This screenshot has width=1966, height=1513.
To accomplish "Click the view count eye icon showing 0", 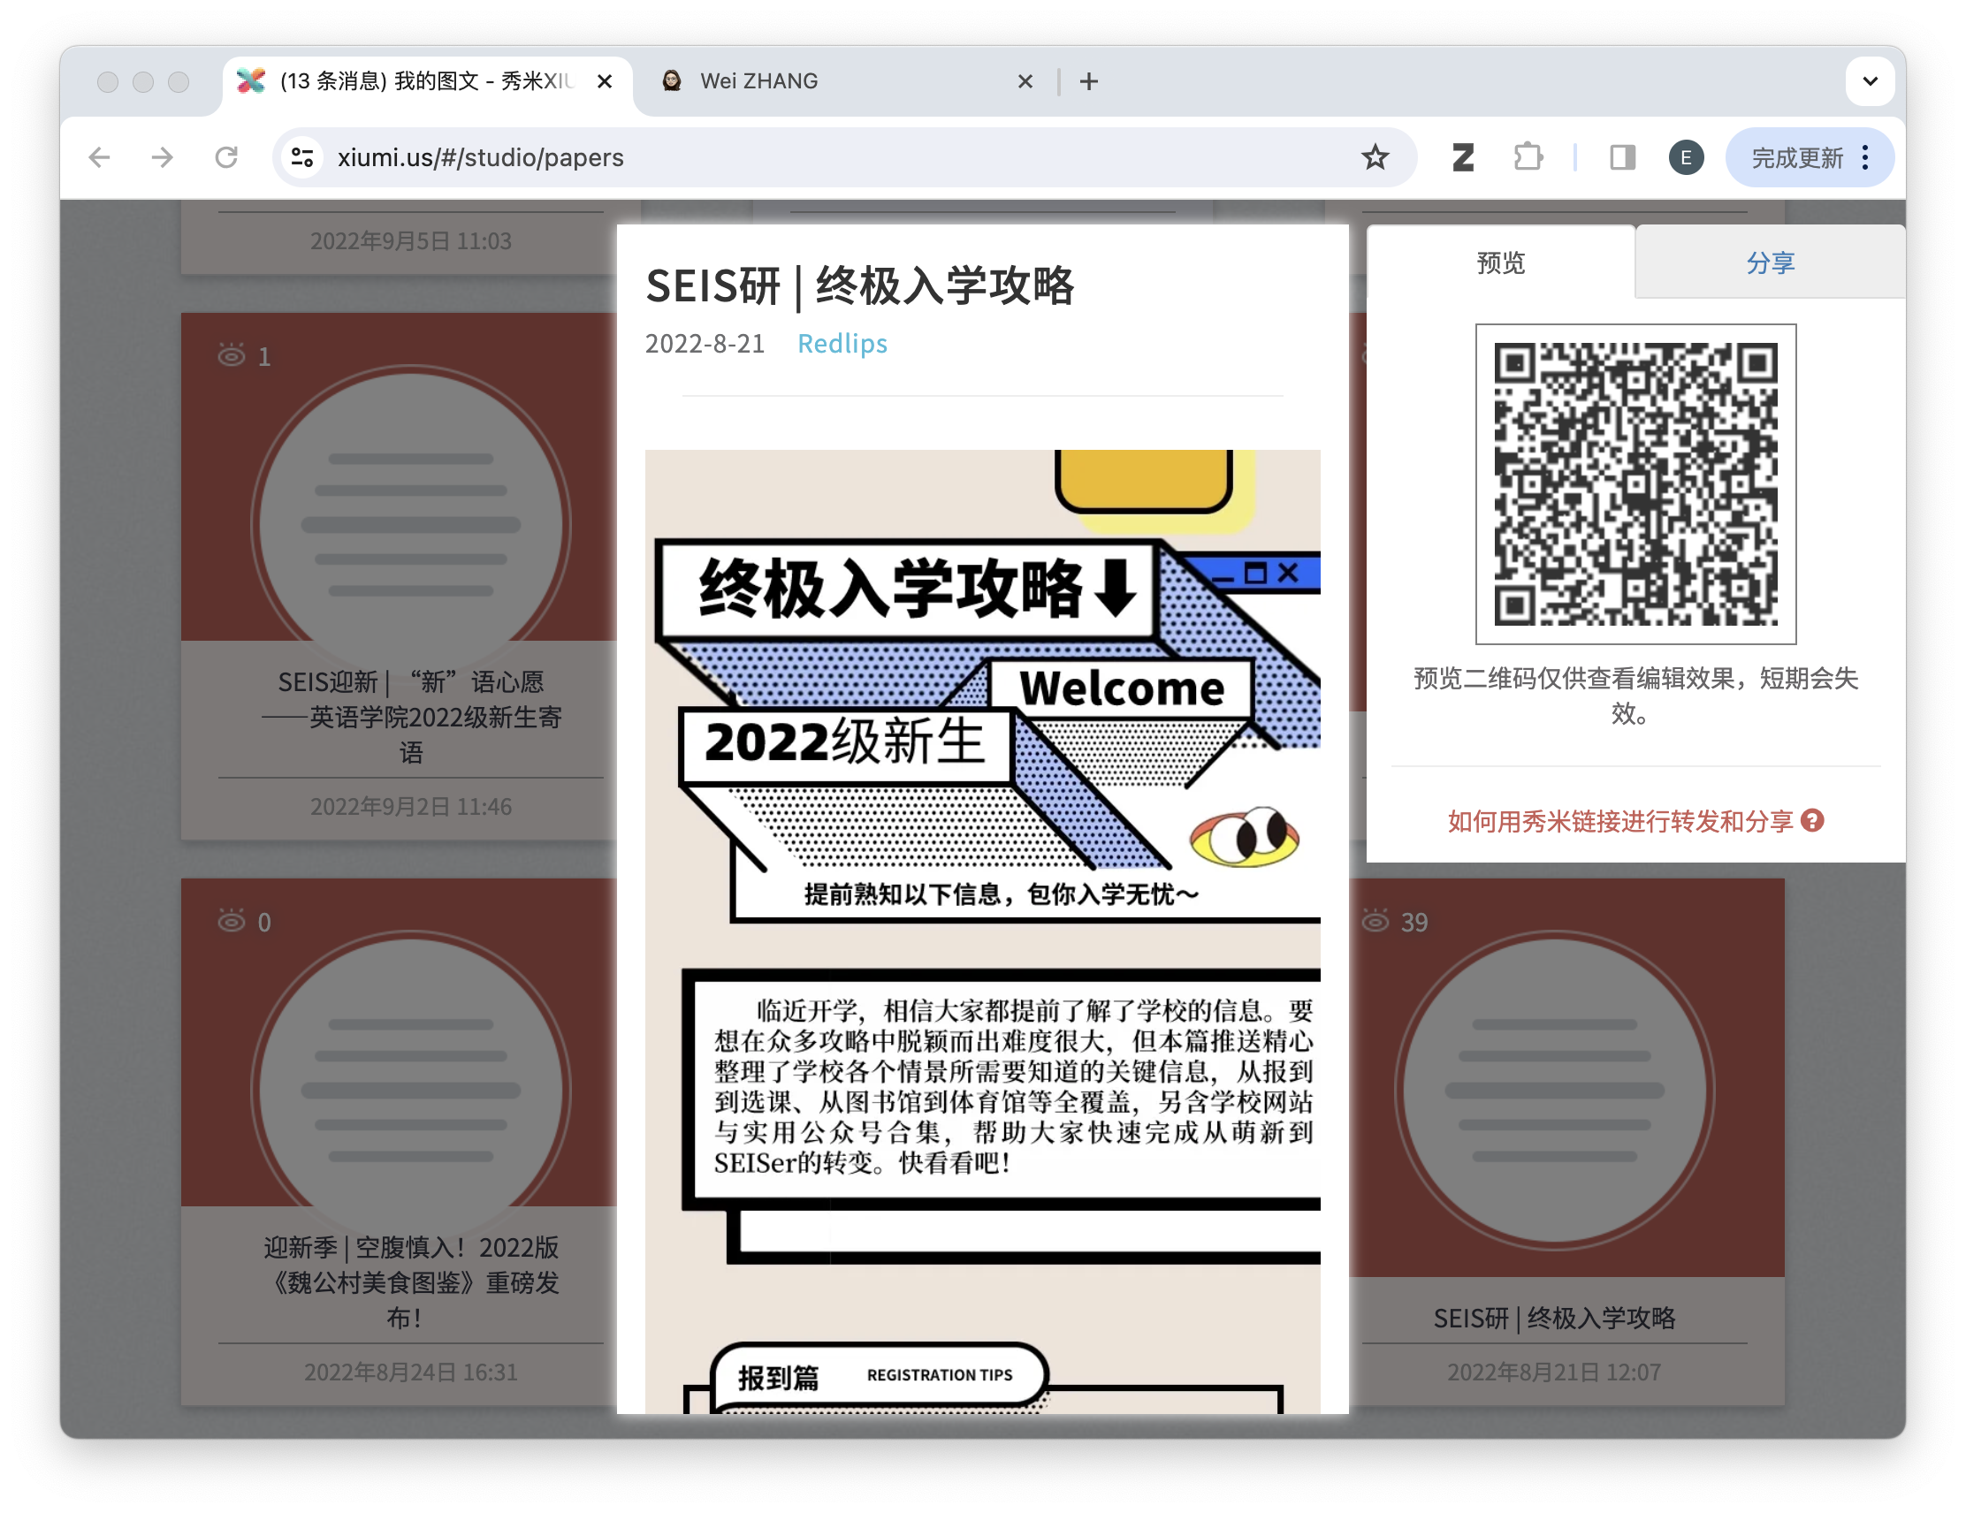I will point(232,921).
